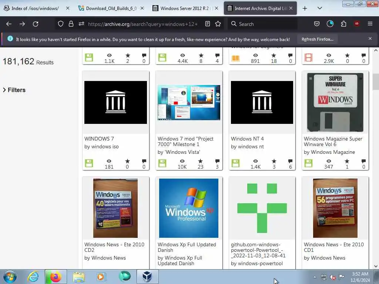This screenshot has height=284, width=379.
Task: Open the Super Winware floppy disk thumbnail
Action: [335, 102]
